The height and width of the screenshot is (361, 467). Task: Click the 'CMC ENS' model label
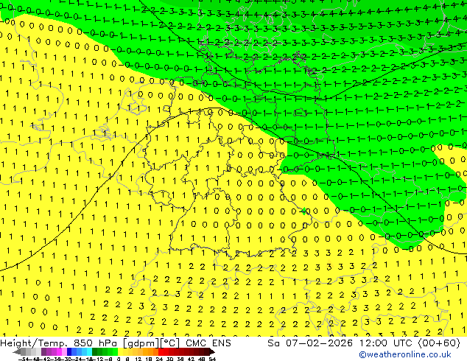coord(208,343)
